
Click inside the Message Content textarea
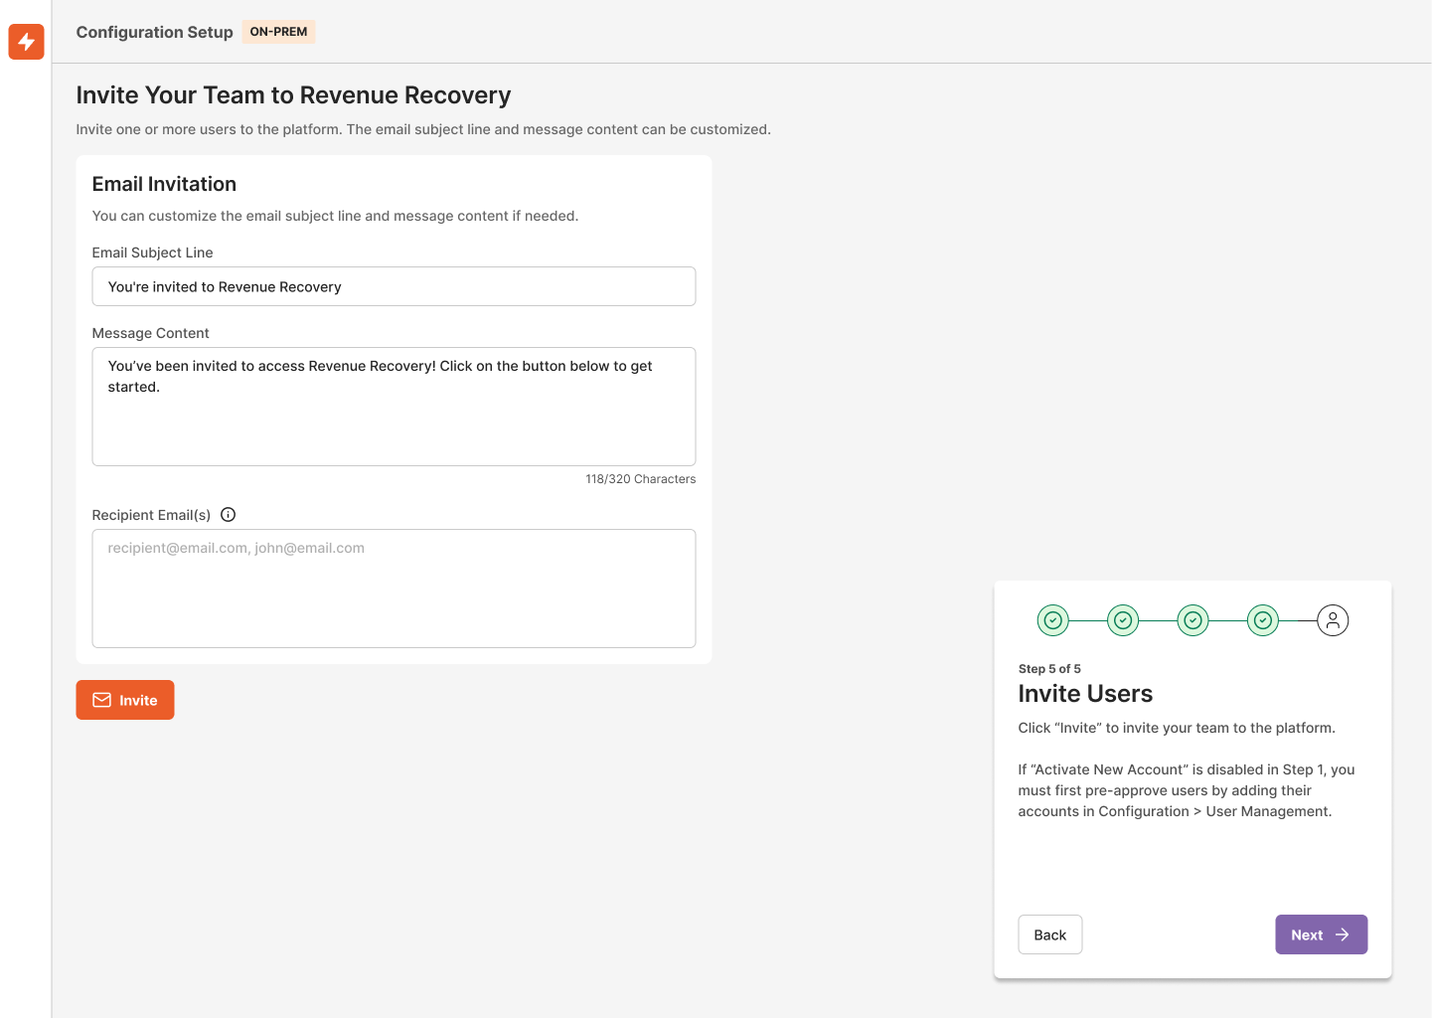coord(394,406)
